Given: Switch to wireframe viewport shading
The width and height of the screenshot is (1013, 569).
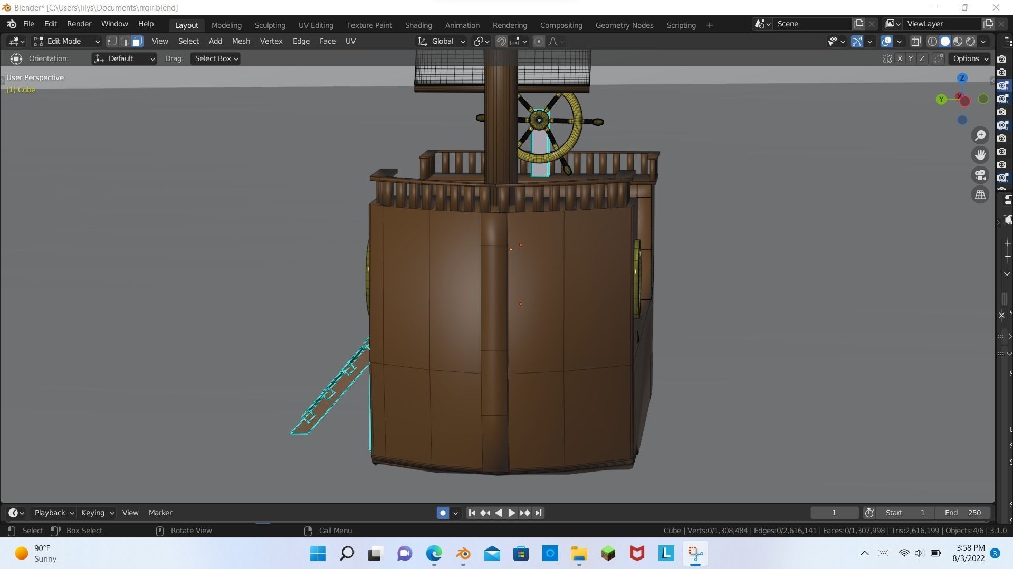Looking at the screenshot, I should click(x=932, y=41).
